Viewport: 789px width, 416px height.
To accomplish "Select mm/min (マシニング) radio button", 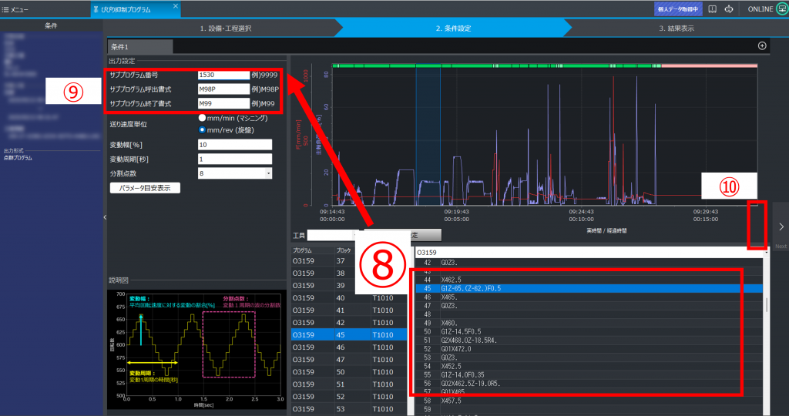I will (x=203, y=118).
